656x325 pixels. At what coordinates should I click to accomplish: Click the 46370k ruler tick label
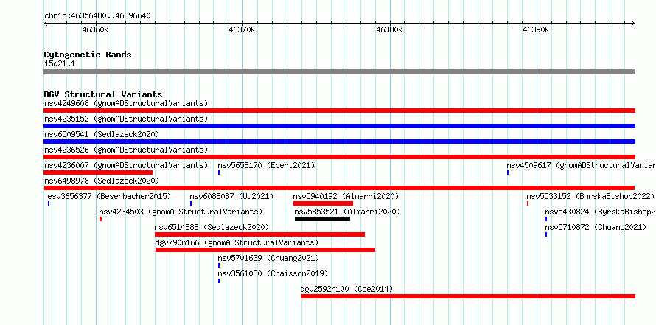(242, 29)
